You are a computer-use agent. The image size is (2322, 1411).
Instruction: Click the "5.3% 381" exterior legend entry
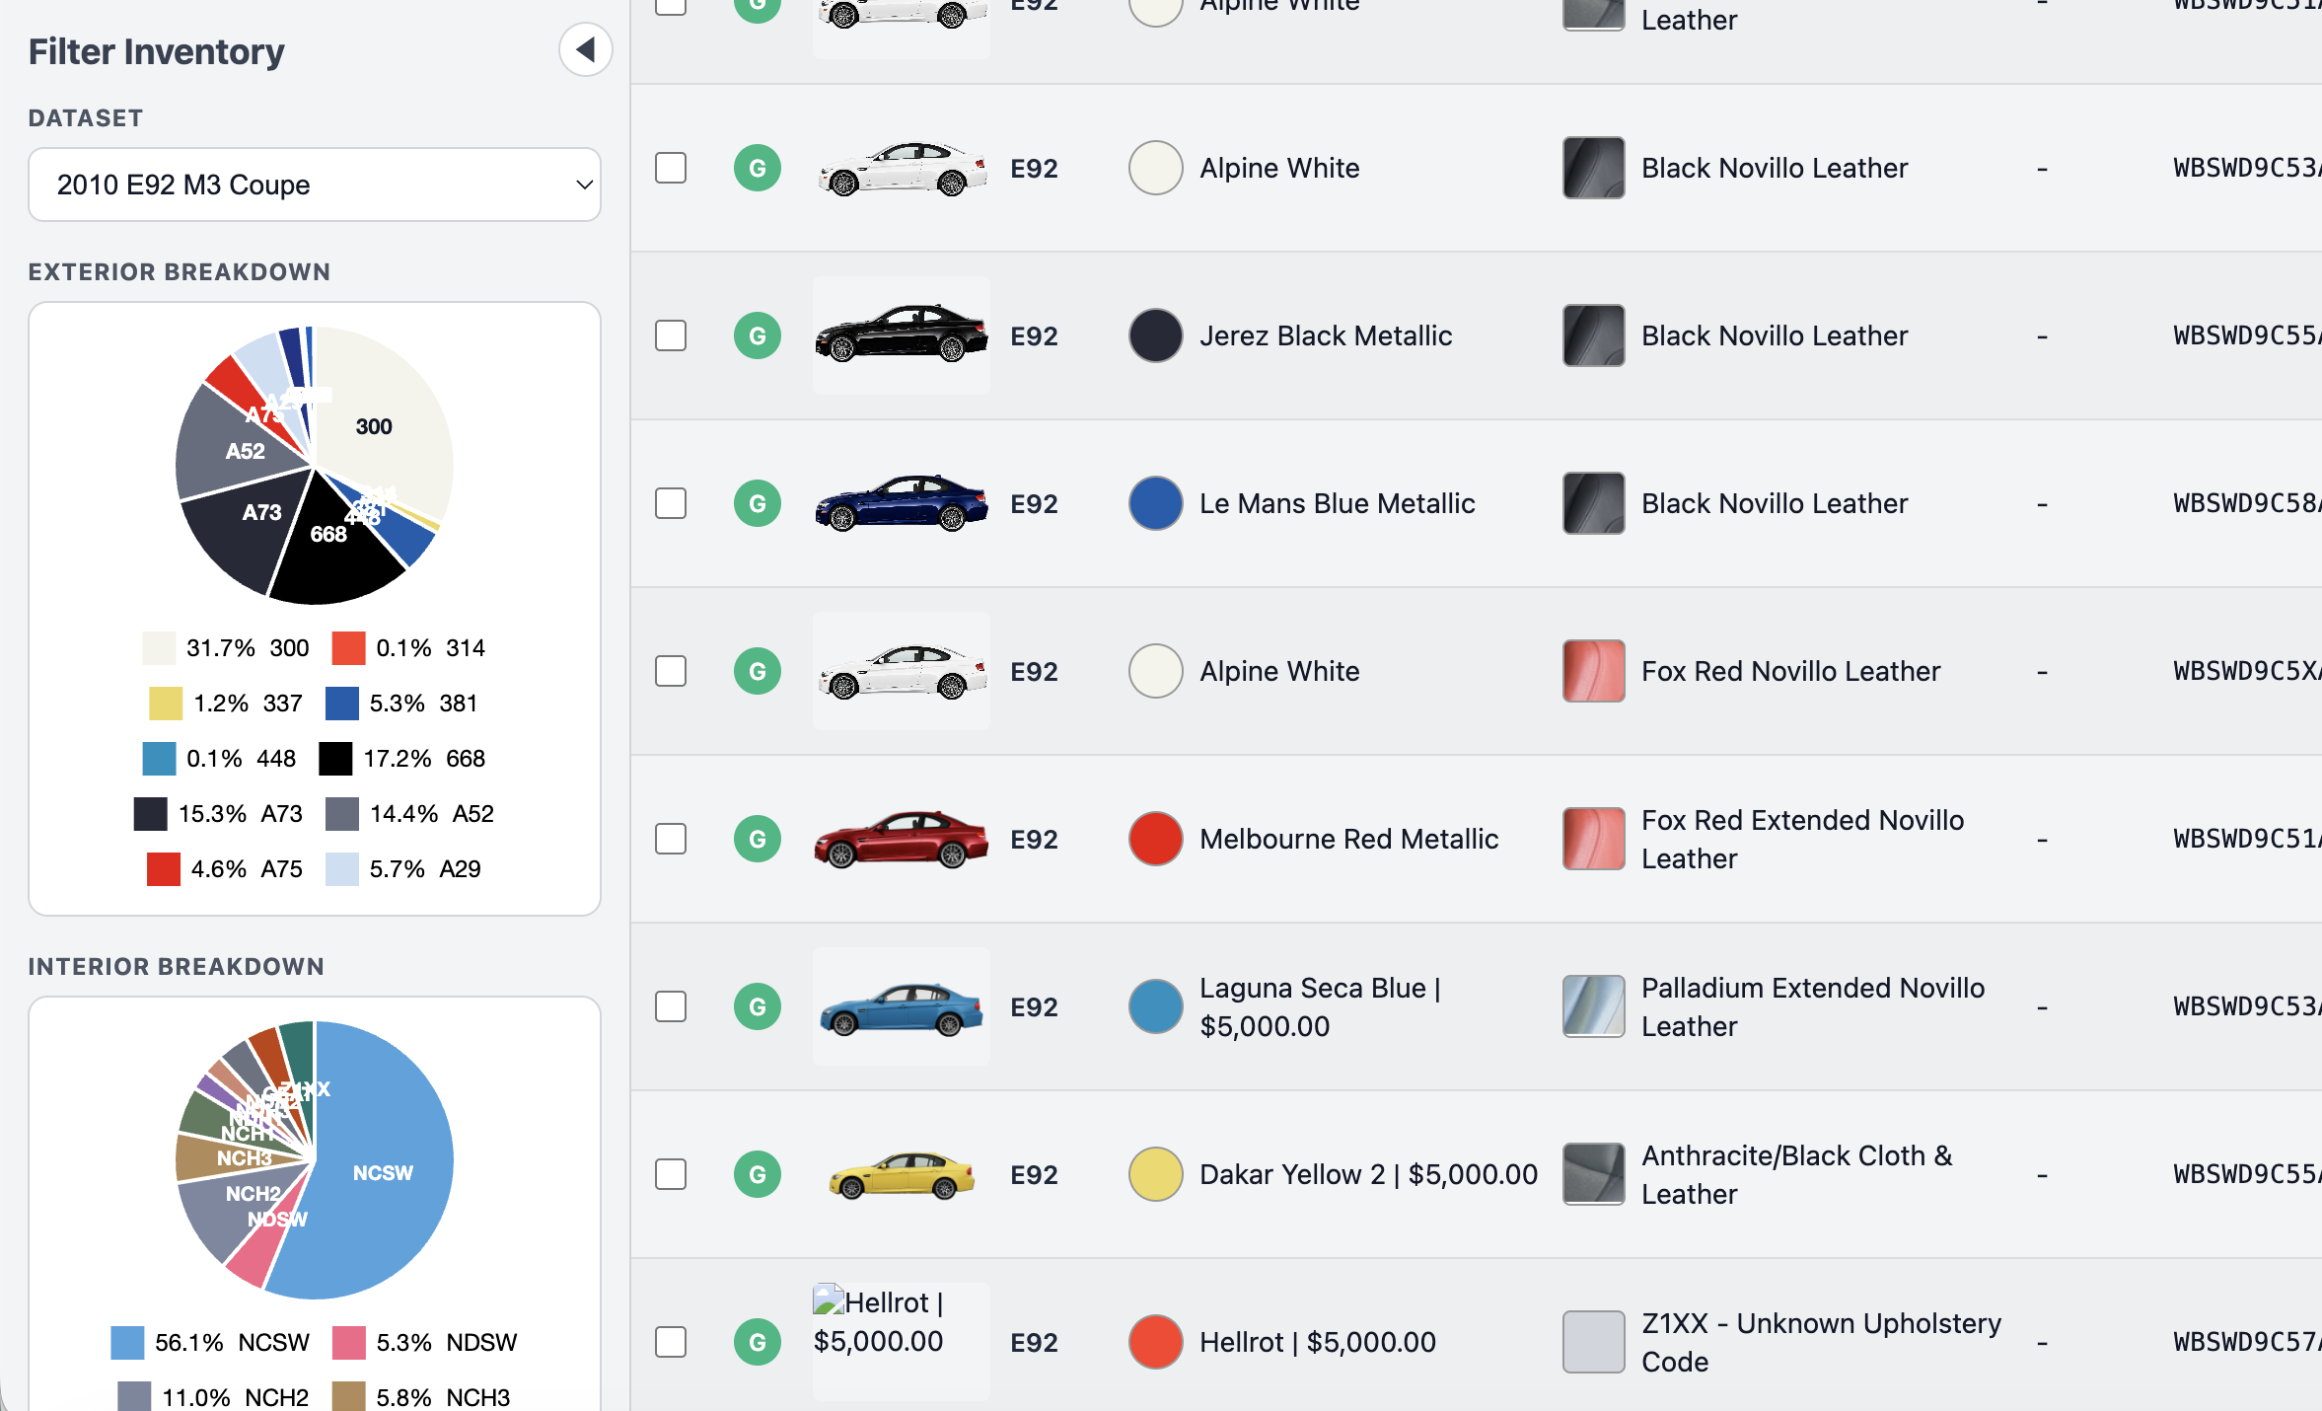click(x=402, y=704)
